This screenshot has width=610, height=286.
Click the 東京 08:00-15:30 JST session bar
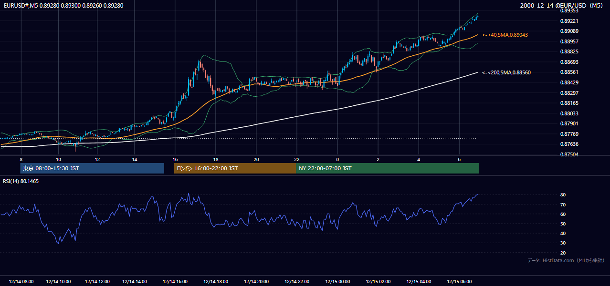(x=92, y=168)
